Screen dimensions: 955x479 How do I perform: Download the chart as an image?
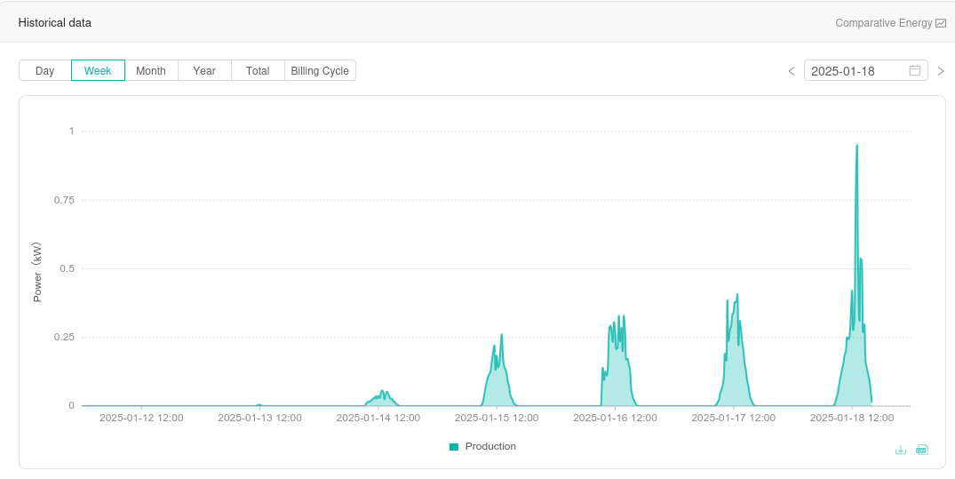tap(900, 450)
